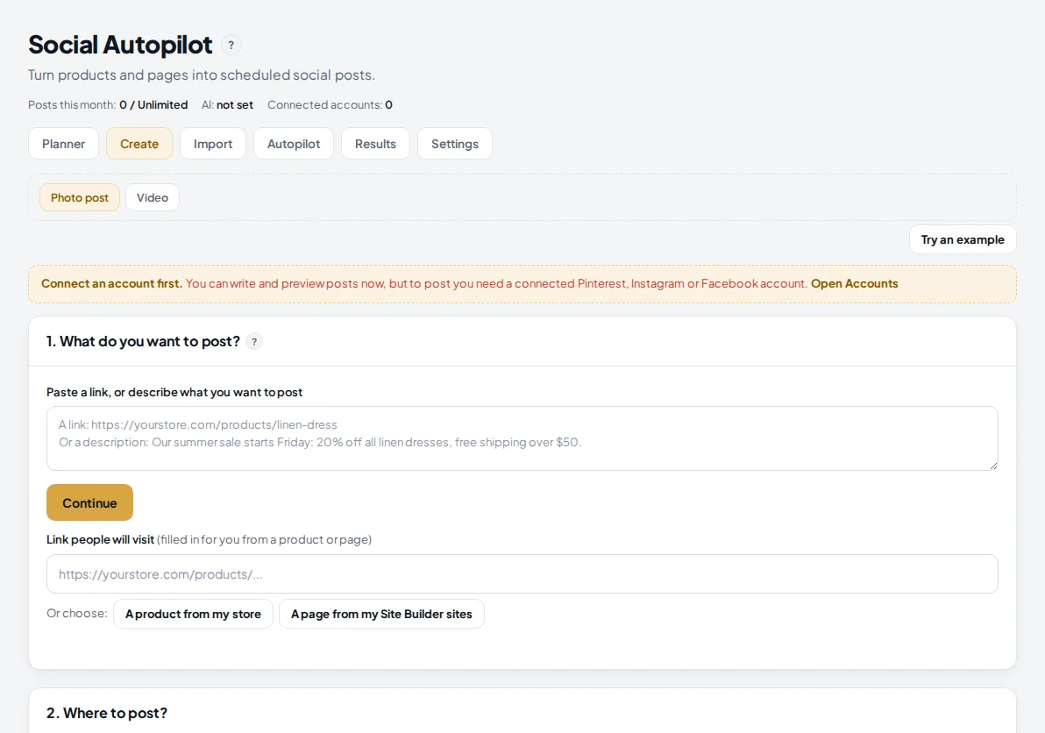Click the textarea resize handle corner
Screen dimensions: 1045x733
(x=993, y=466)
